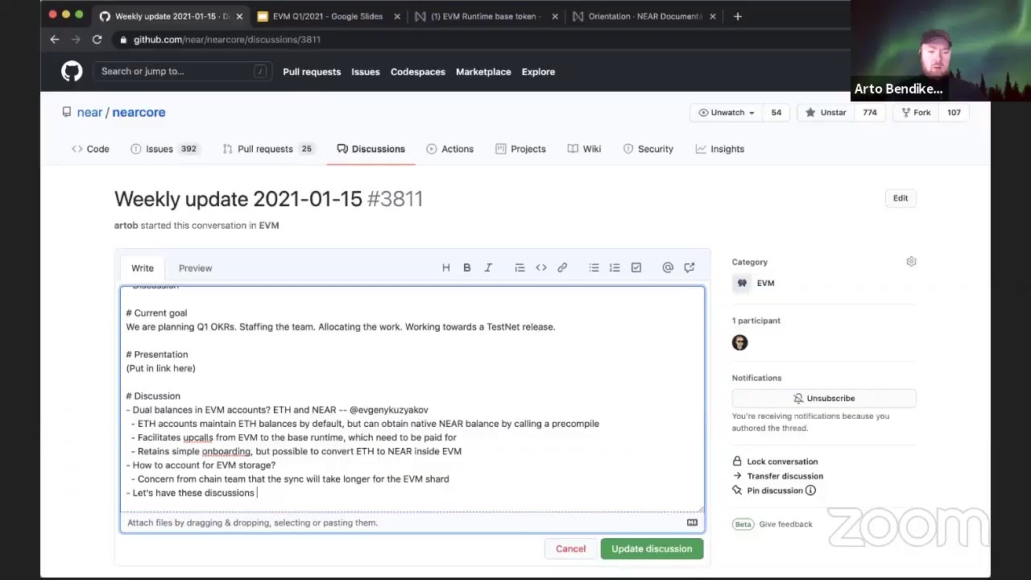Click the Markdown supported icon
This screenshot has width=1031, height=580.
(x=692, y=523)
